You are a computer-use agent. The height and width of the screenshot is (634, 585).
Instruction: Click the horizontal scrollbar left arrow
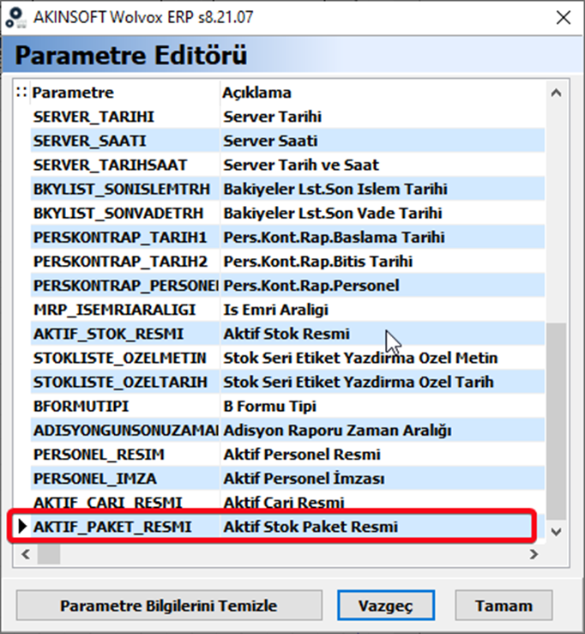pos(26,554)
